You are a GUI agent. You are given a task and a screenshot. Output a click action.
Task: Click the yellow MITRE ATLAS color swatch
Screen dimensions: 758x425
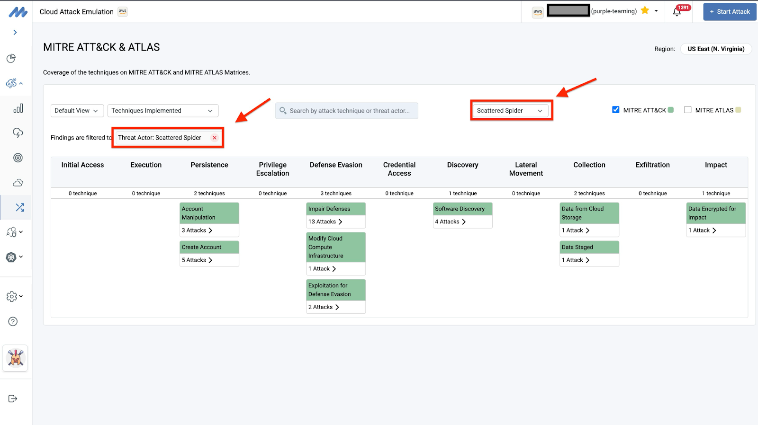pos(738,110)
